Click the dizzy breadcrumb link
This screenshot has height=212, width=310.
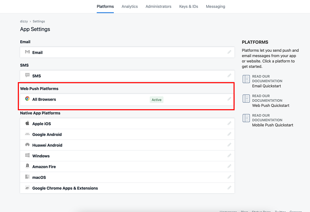24,21
